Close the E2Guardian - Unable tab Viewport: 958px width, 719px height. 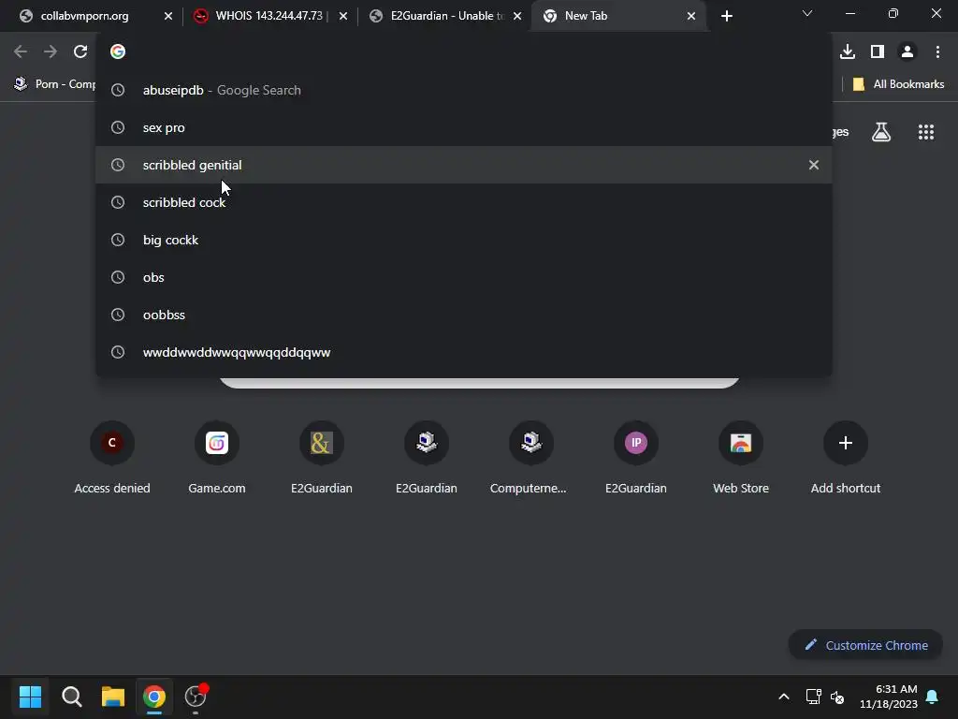(517, 17)
